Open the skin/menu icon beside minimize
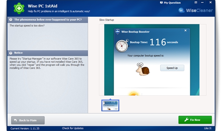This screenshot has width=222, height=131. tap(196, 2)
